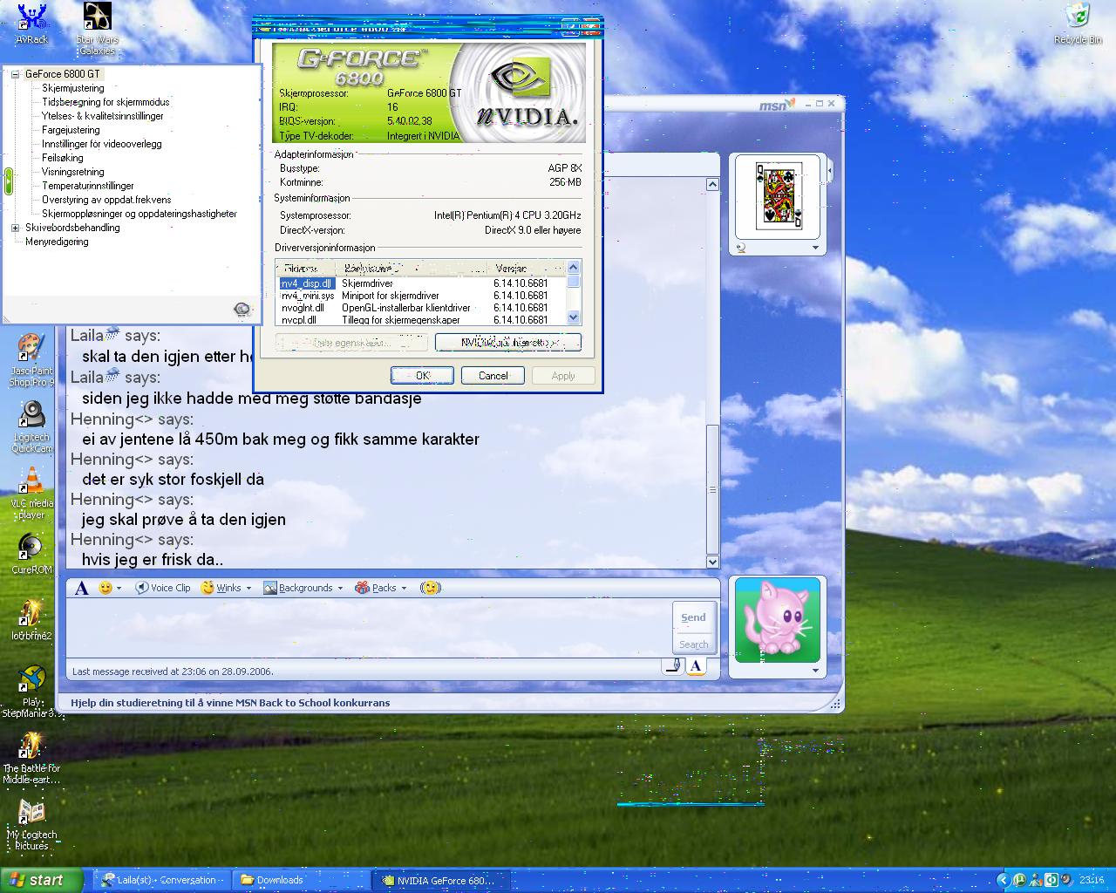The width and height of the screenshot is (1116, 893).
Task: Click Send in MSN conversation
Action: (694, 617)
